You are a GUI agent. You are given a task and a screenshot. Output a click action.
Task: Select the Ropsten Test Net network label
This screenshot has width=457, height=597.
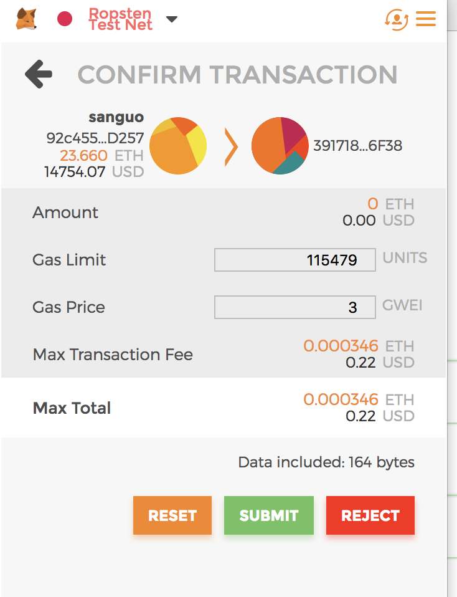coord(120,19)
